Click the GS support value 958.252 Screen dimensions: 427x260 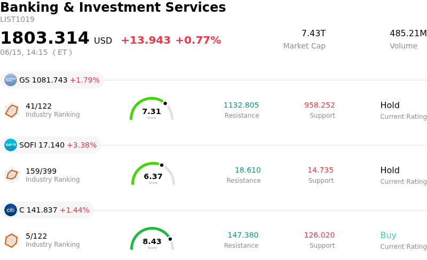pos(319,105)
